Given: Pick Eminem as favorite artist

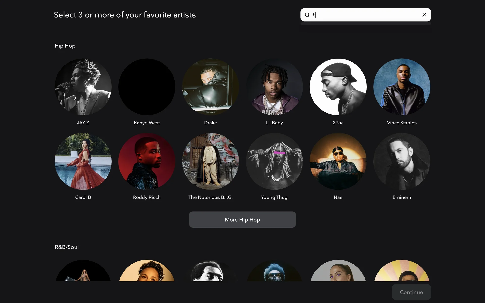Looking at the screenshot, I should [402, 161].
